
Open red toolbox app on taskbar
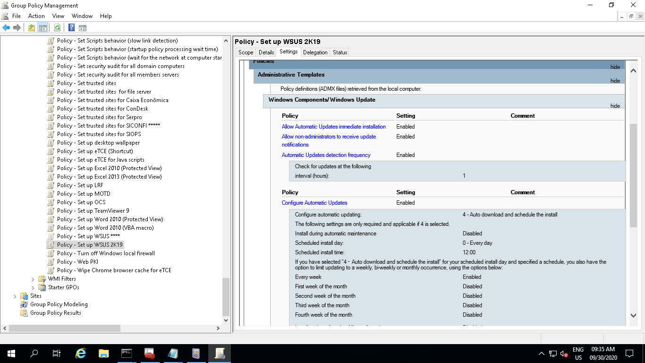(x=150, y=353)
